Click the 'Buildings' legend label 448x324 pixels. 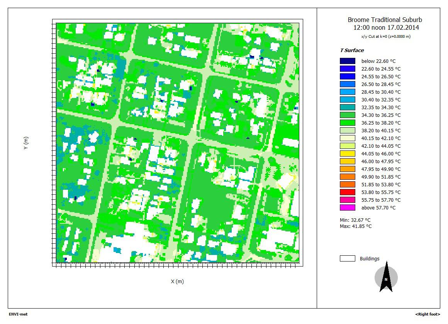click(x=370, y=259)
